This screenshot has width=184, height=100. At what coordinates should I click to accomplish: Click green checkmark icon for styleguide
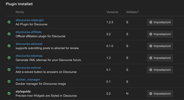pyautogui.click(x=9, y=93)
